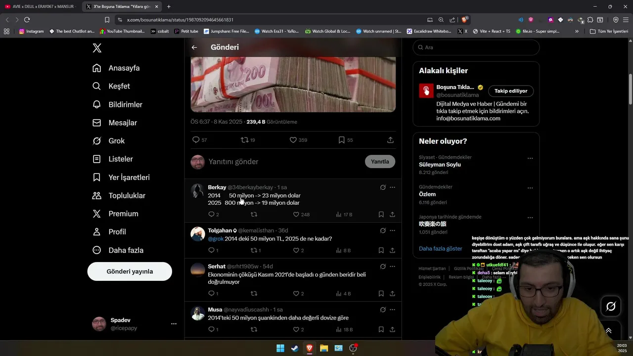View analytics of Berkay's reply 17 B
The image size is (633, 356).
point(344,215)
